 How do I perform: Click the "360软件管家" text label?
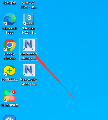10,105
